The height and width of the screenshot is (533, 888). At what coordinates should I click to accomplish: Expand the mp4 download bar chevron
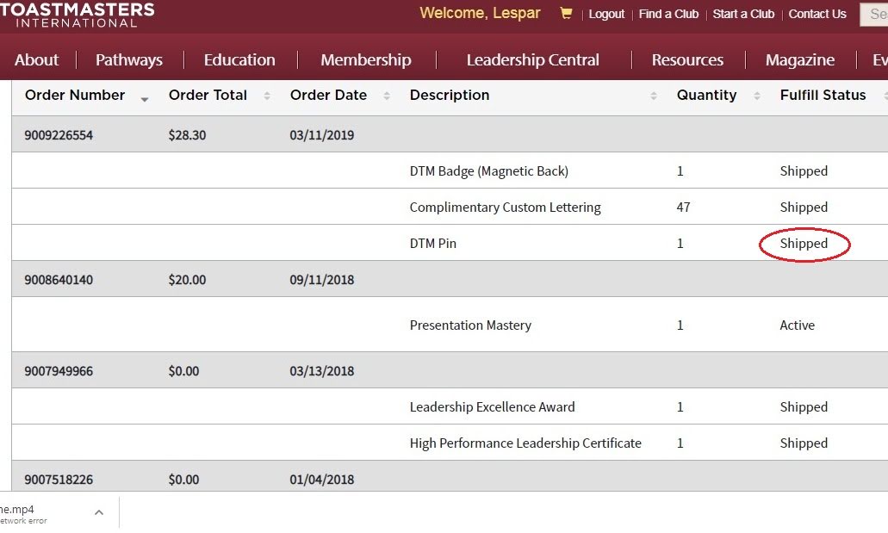point(98,511)
